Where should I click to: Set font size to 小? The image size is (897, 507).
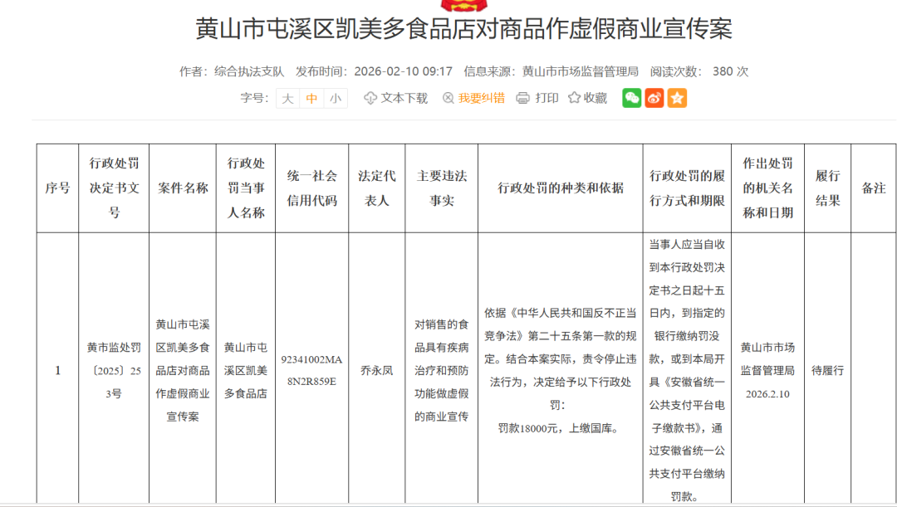click(336, 98)
